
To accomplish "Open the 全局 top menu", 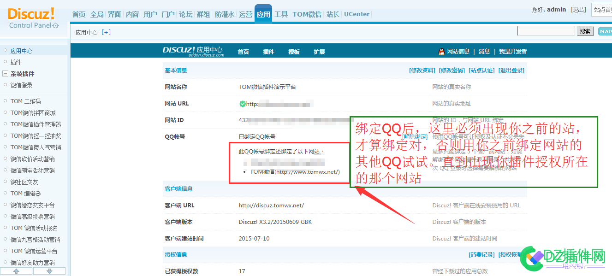I will click(x=97, y=14).
